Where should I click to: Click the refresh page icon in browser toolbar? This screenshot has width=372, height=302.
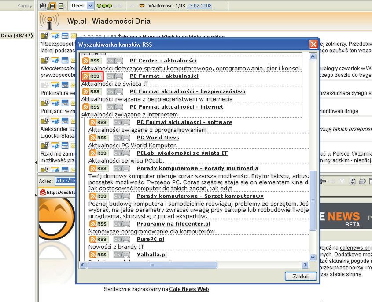pyautogui.click(x=352, y=182)
